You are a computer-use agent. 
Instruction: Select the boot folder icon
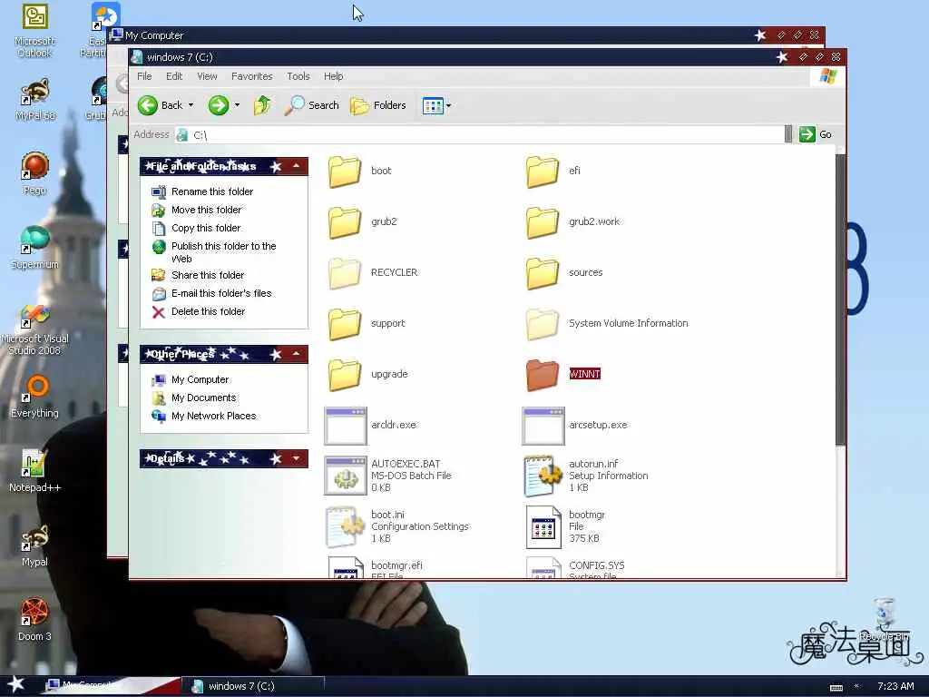click(x=345, y=172)
